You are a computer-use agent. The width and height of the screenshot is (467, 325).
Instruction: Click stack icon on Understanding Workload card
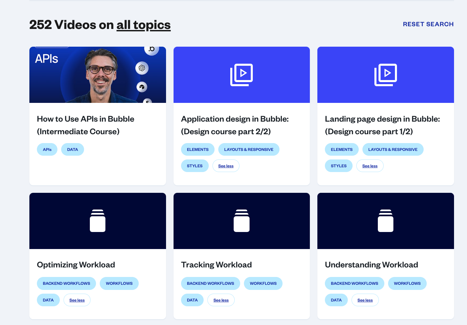[386, 221]
